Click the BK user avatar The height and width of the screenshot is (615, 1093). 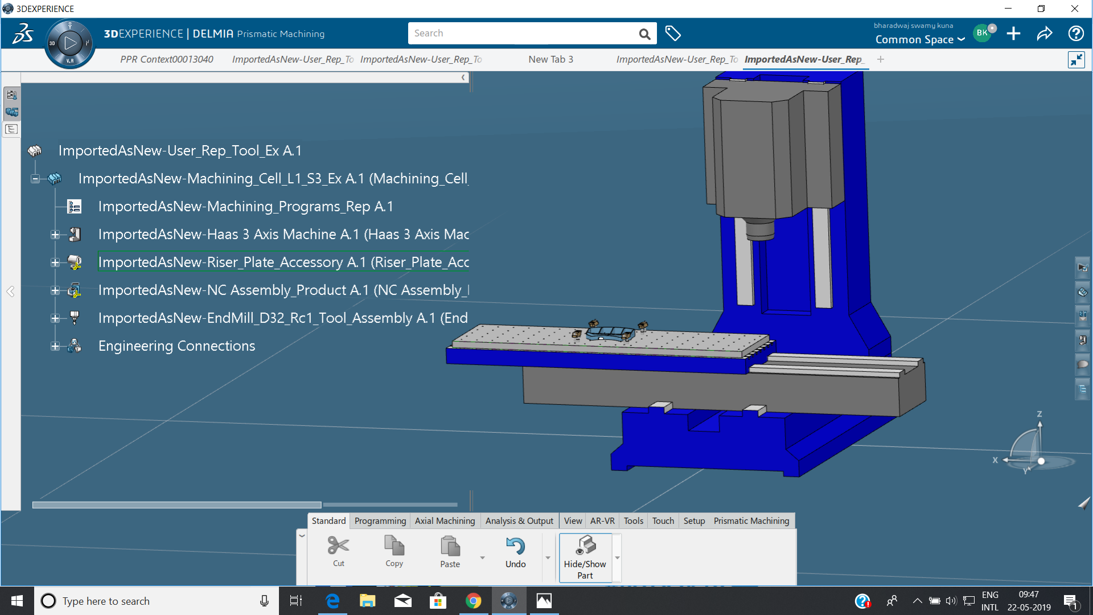pos(983,33)
